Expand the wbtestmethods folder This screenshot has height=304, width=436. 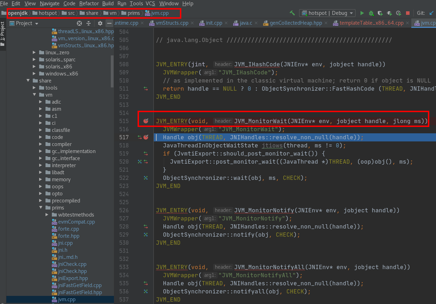(47, 215)
